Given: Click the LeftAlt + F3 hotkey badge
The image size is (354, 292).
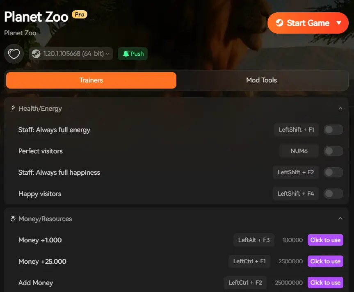Looking at the screenshot, I should (254, 240).
